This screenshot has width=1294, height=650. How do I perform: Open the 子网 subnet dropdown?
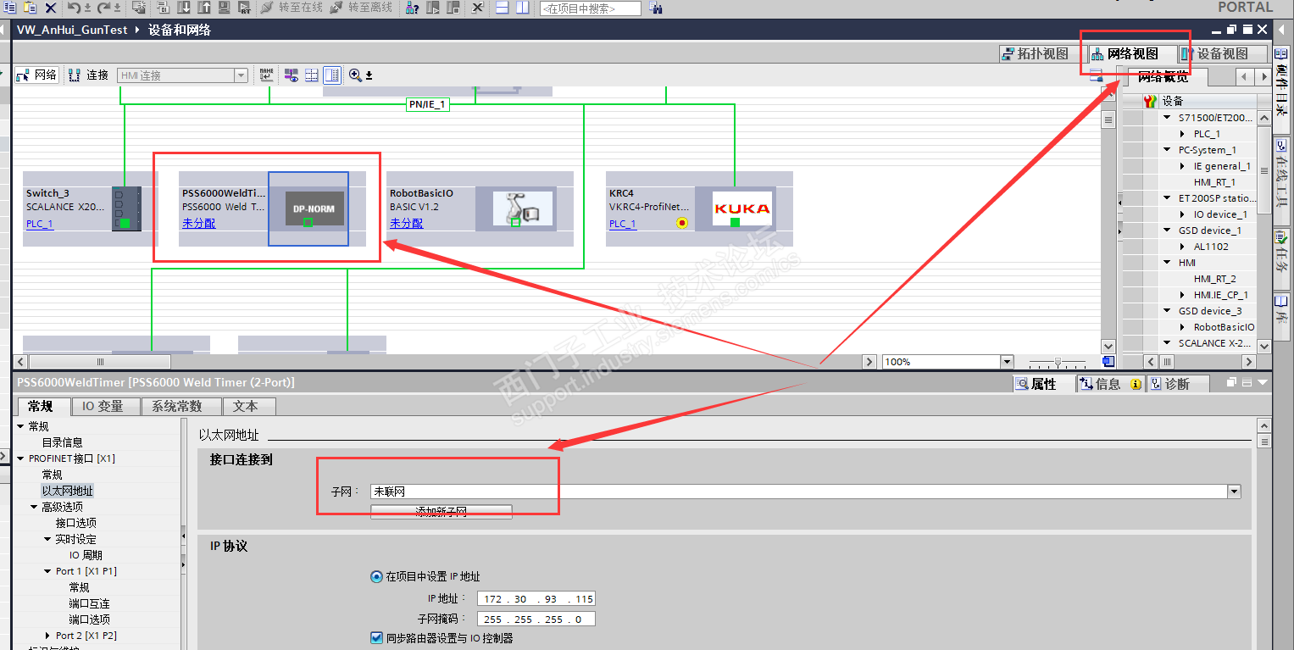[1234, 492]
